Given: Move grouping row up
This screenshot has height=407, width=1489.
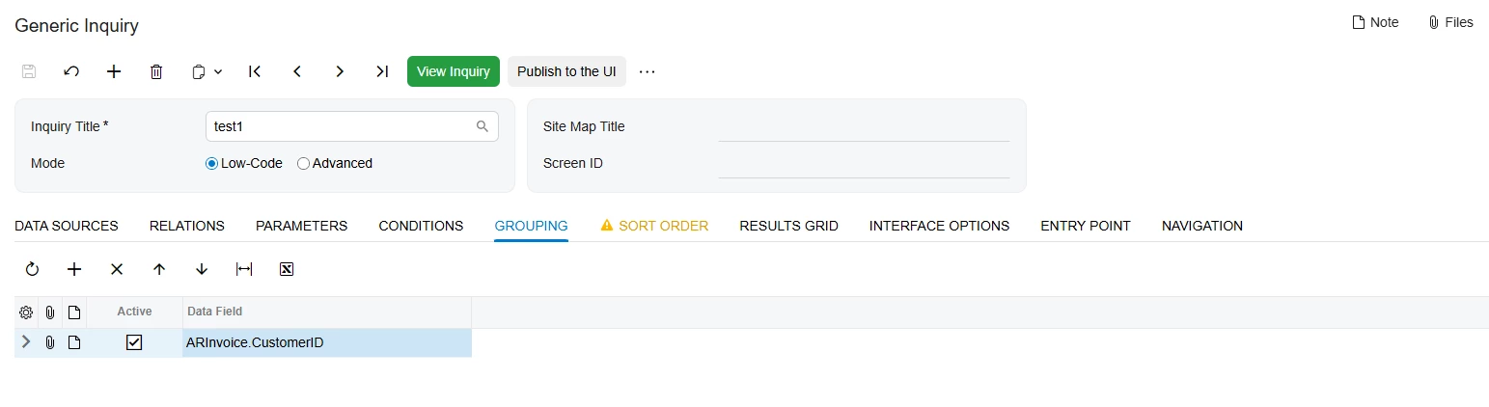Looking at the screenshot, I should [159, 269].
